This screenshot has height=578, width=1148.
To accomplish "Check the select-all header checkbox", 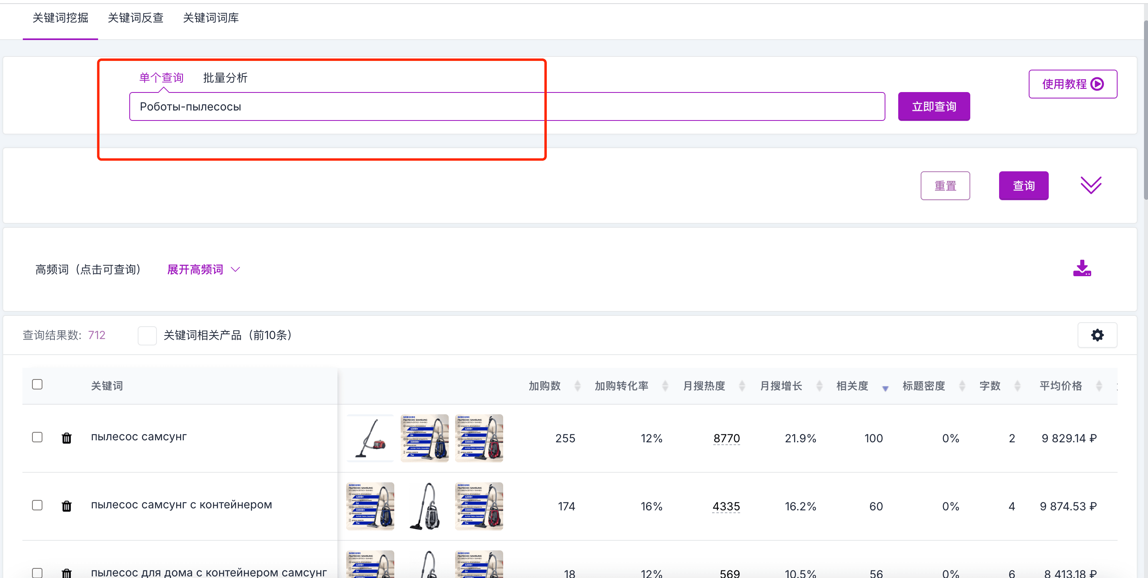I will point(38,385).
